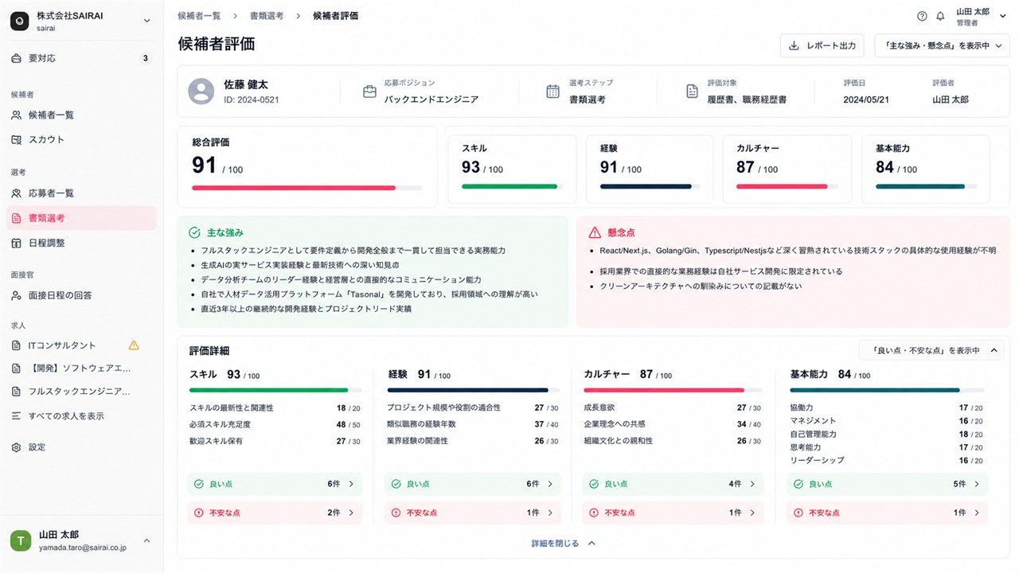
Task: Click the green check icon at 主な強み
Action: pyautogui.click(x=194, y=233)
